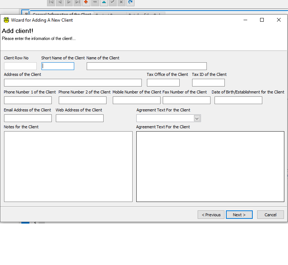Click the checkmark post record icon

coord(112,3)
